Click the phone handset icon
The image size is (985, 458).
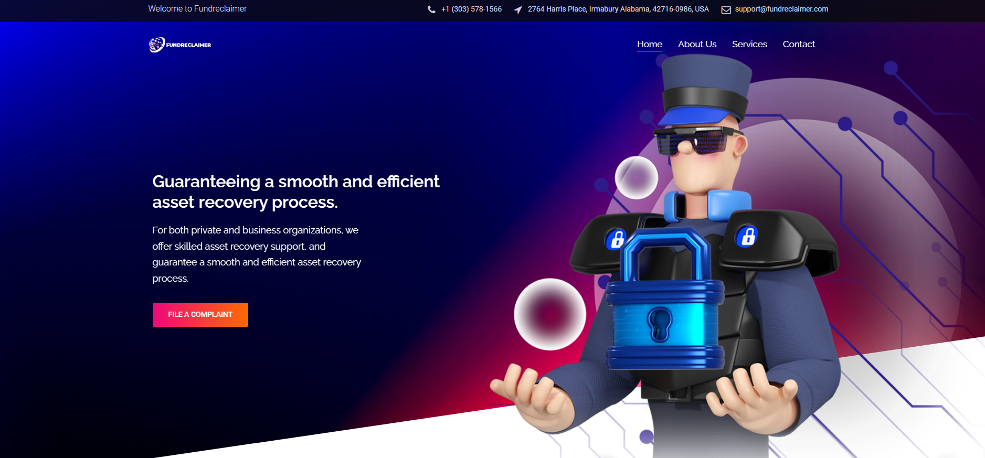431,9
